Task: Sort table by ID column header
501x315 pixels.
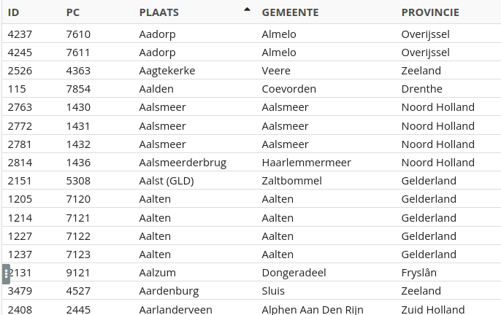Action: (x=13, y=12)
